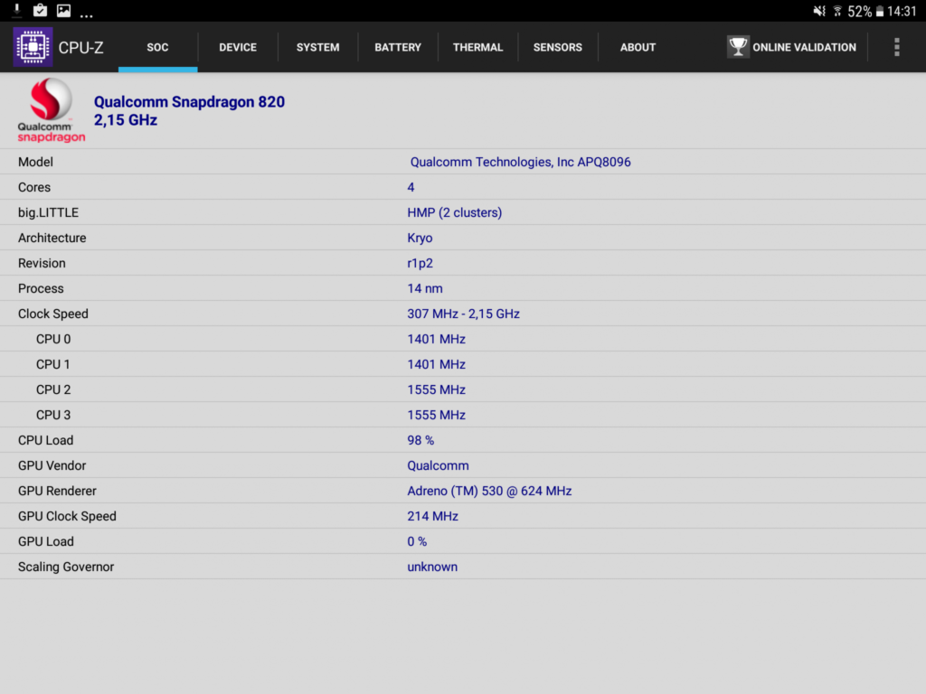Click the ONLINE VALIDATION button
This screenshot has width=926, height=694.
click(791, 47)
